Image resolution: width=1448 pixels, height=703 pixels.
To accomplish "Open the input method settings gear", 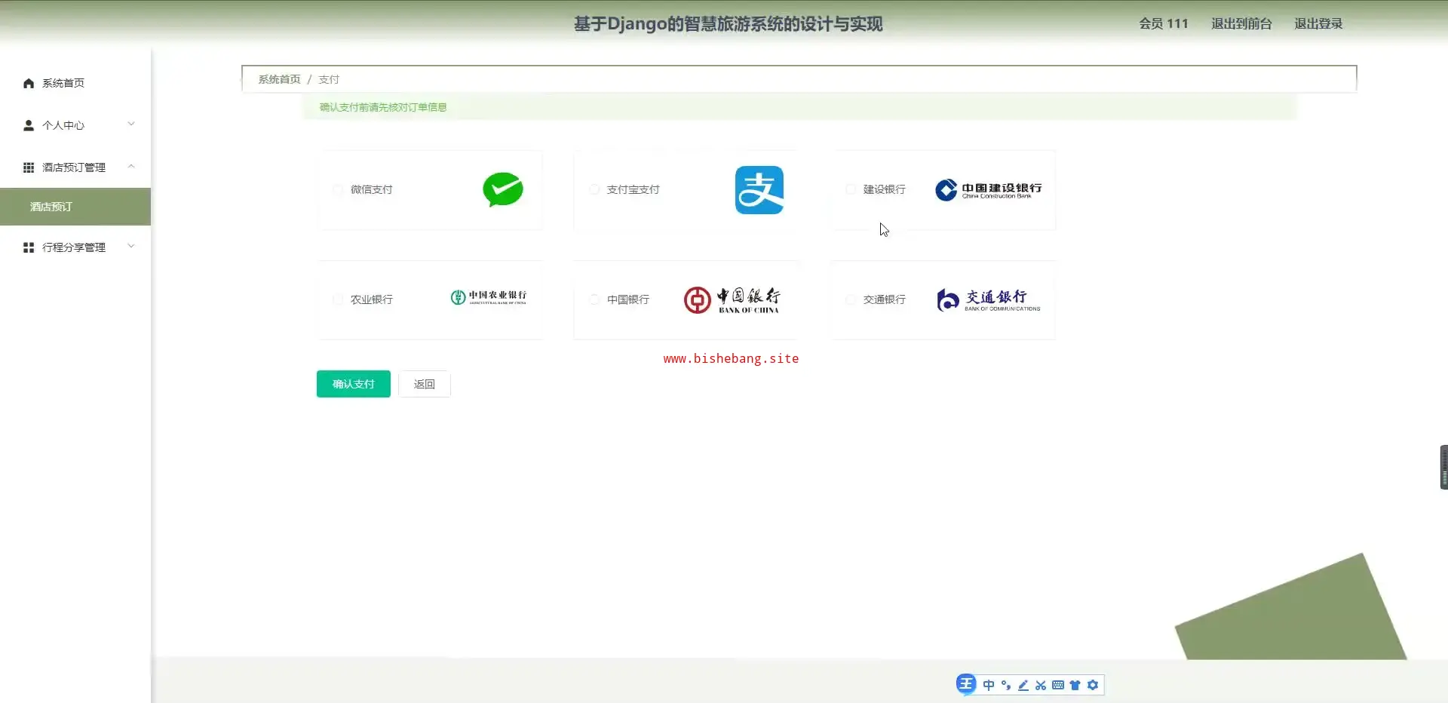I will 1093,685.
